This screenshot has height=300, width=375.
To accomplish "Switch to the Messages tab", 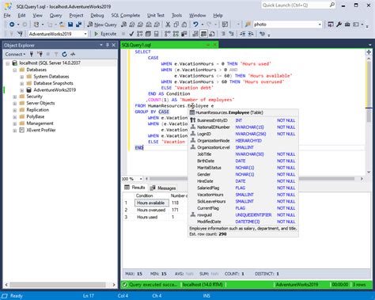I will (163, 188).
